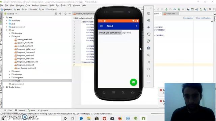Image resolution: width=216 pixels, height=121 pixels.
Task: Hide the project panel with the minus icon
Action: pos(70,14)
